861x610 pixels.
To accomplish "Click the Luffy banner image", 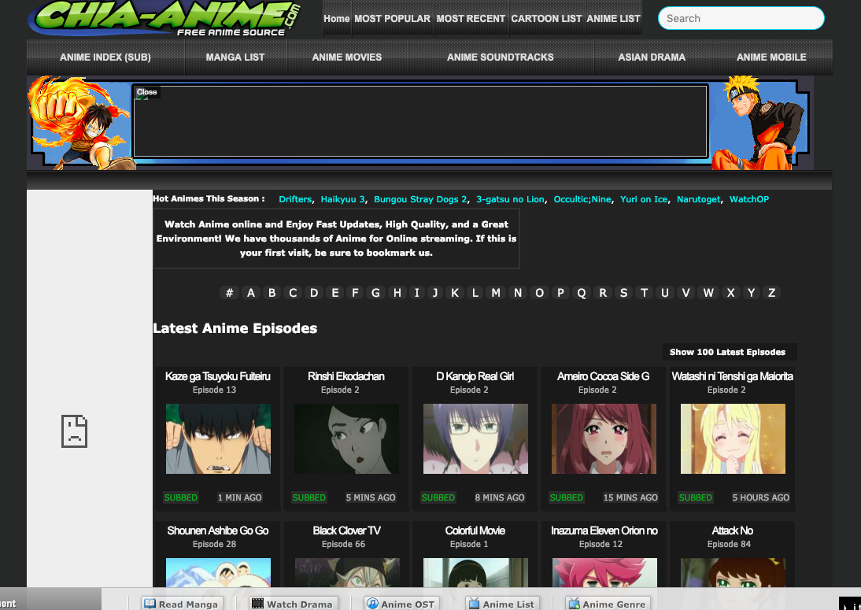I will tap(80, 123).
